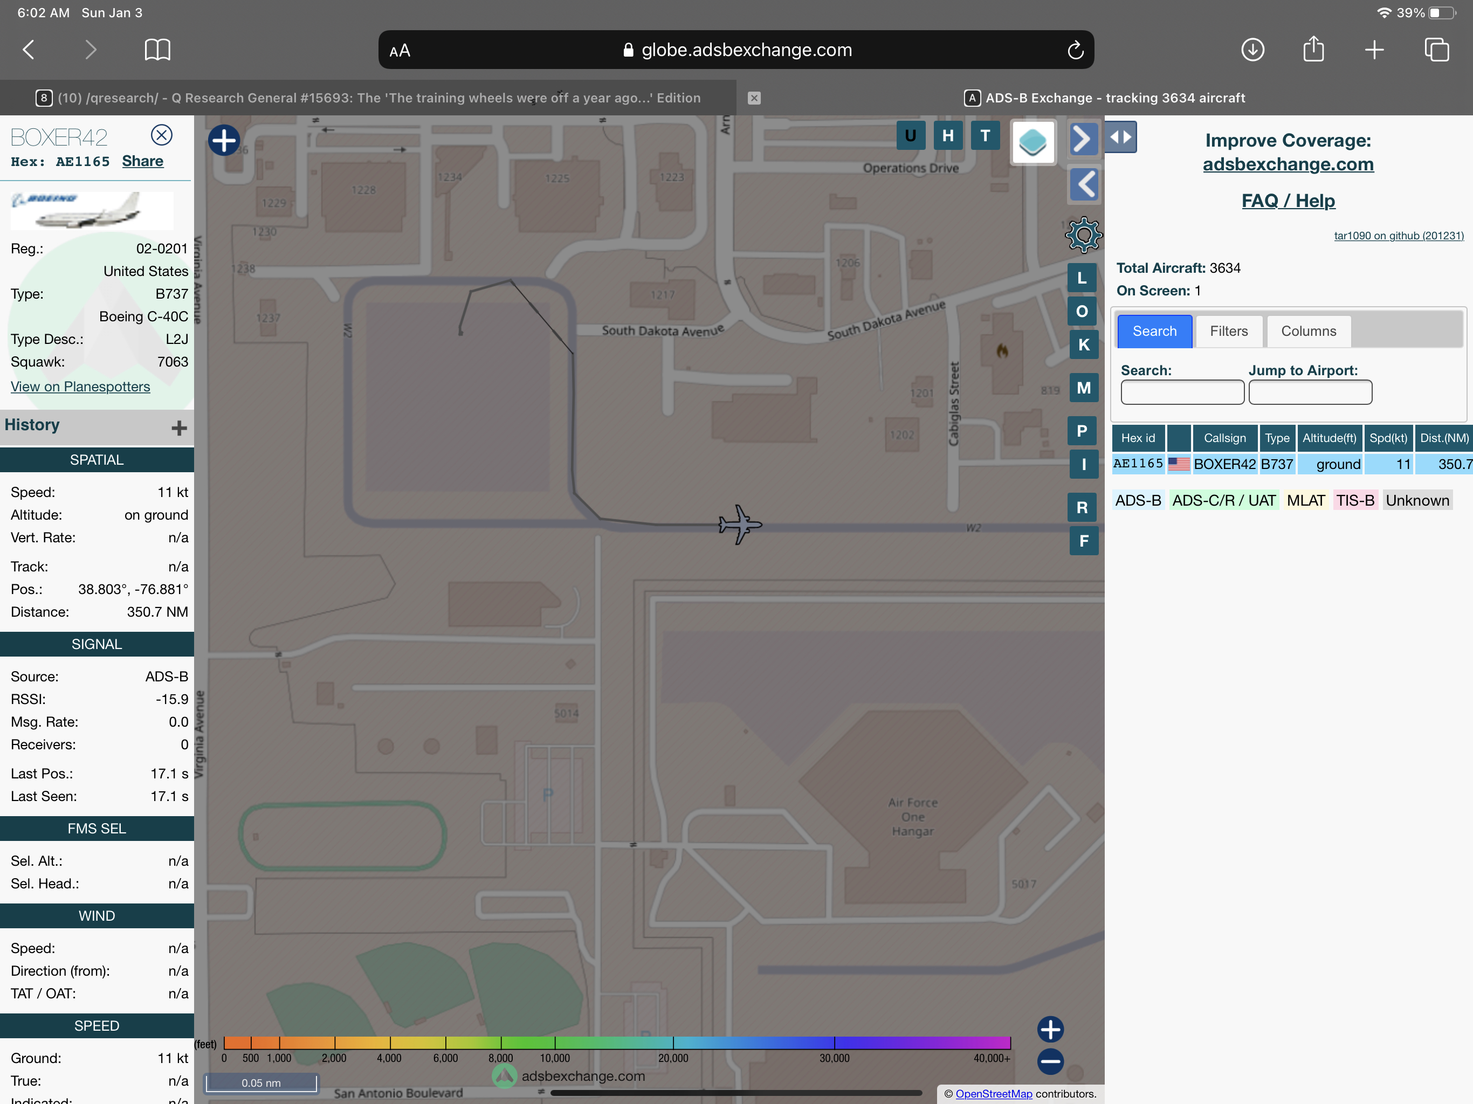This screenshot has height=1104, width=1473.
Task: Click the Air Force One Hangar label
Action: tap(912, 816)
